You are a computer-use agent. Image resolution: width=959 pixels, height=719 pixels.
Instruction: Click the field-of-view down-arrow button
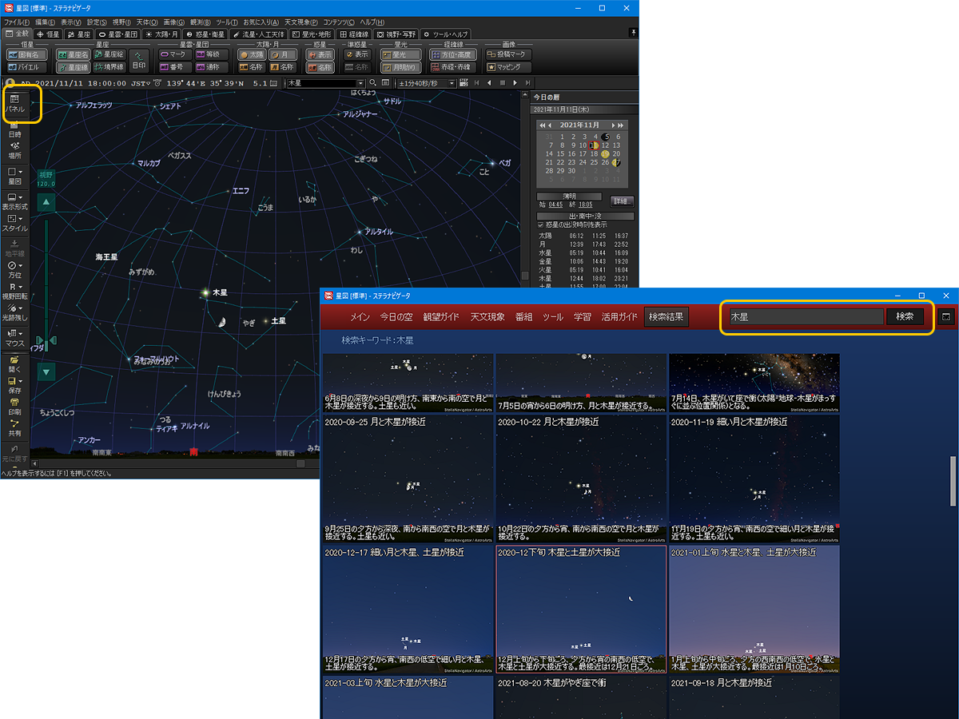click(x=46, y=371)
